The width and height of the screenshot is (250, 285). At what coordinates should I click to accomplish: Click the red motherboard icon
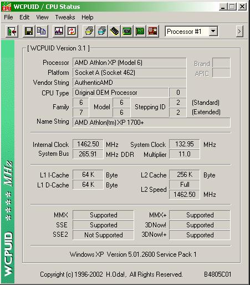pos(152,32)
